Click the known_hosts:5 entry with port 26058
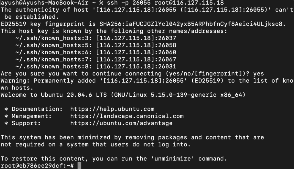 click(x=96, y=45)
